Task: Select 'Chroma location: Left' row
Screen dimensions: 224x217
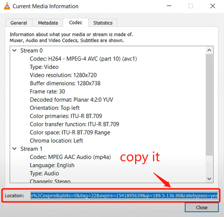Action: point(56,141)
